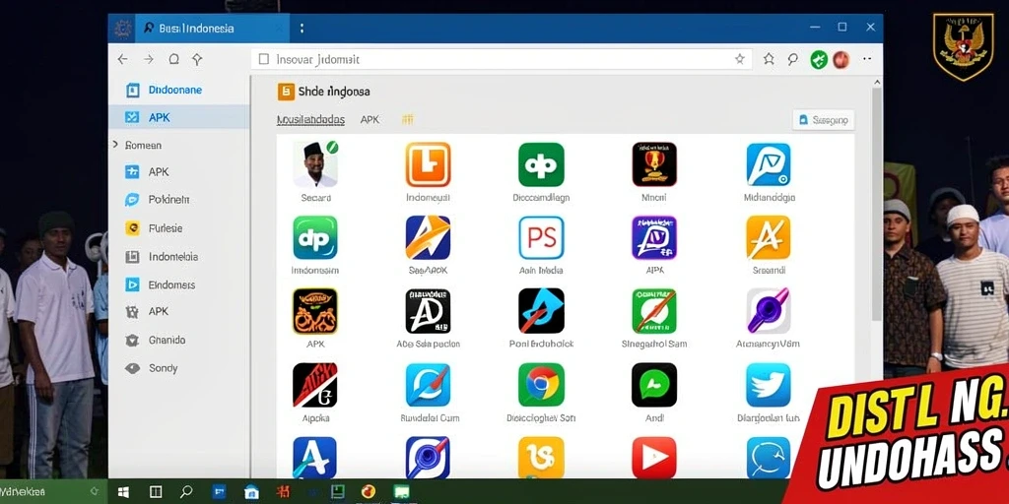Open the green Sinegarhol Sam app
The height and width of the screenshot is (504, 1009).
[654, 311]
